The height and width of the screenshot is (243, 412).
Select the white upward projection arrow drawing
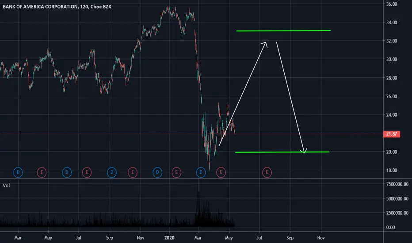coord(243,94)
